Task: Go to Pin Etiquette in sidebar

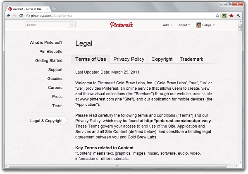Action: pyautogui.click(x=51, y=52)
